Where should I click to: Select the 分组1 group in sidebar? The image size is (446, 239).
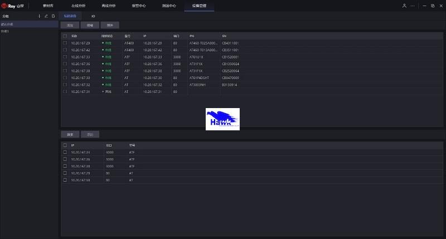[6, 32]
